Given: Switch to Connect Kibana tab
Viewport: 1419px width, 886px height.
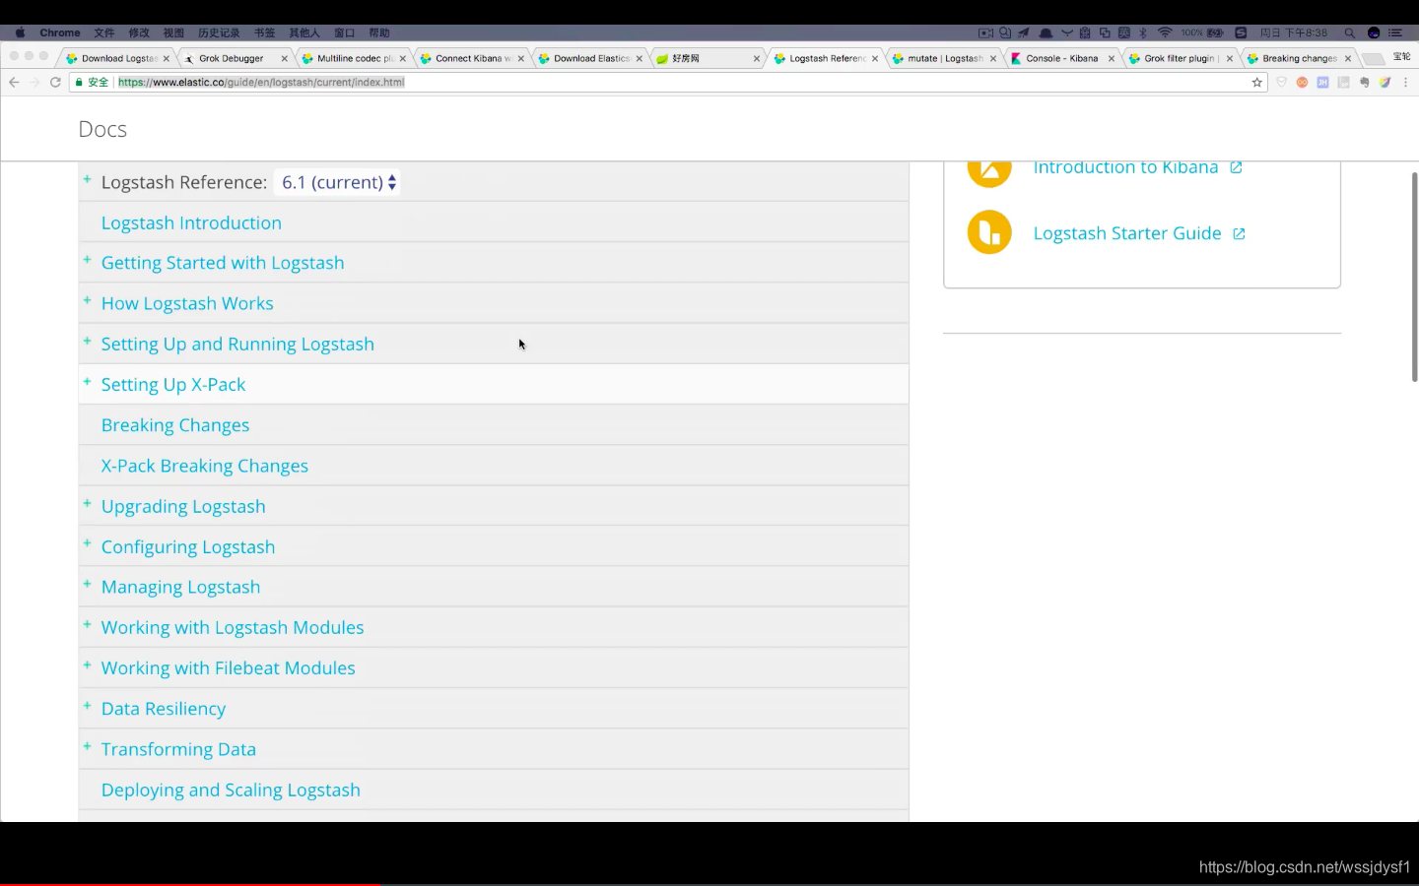Looking at the screenshot, I should (x=473, y=58).
